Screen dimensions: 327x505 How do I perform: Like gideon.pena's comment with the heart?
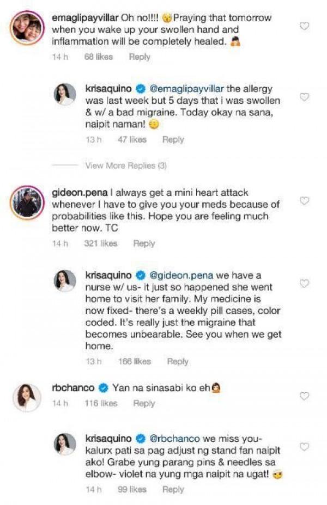305,201
